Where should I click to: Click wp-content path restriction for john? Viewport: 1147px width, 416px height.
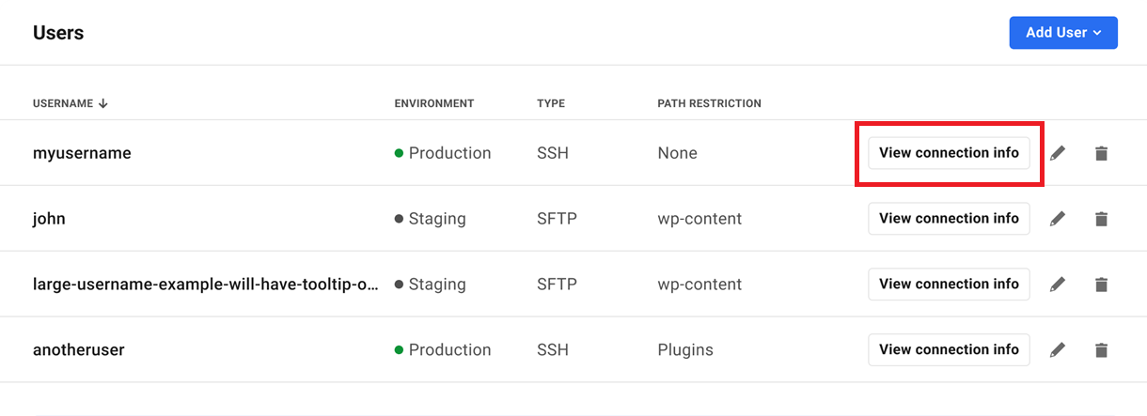click(x=699, y=219)
